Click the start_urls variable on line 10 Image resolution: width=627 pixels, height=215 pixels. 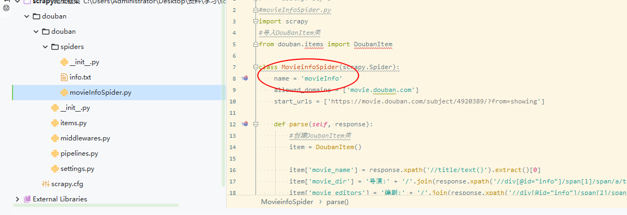point(293,101)
